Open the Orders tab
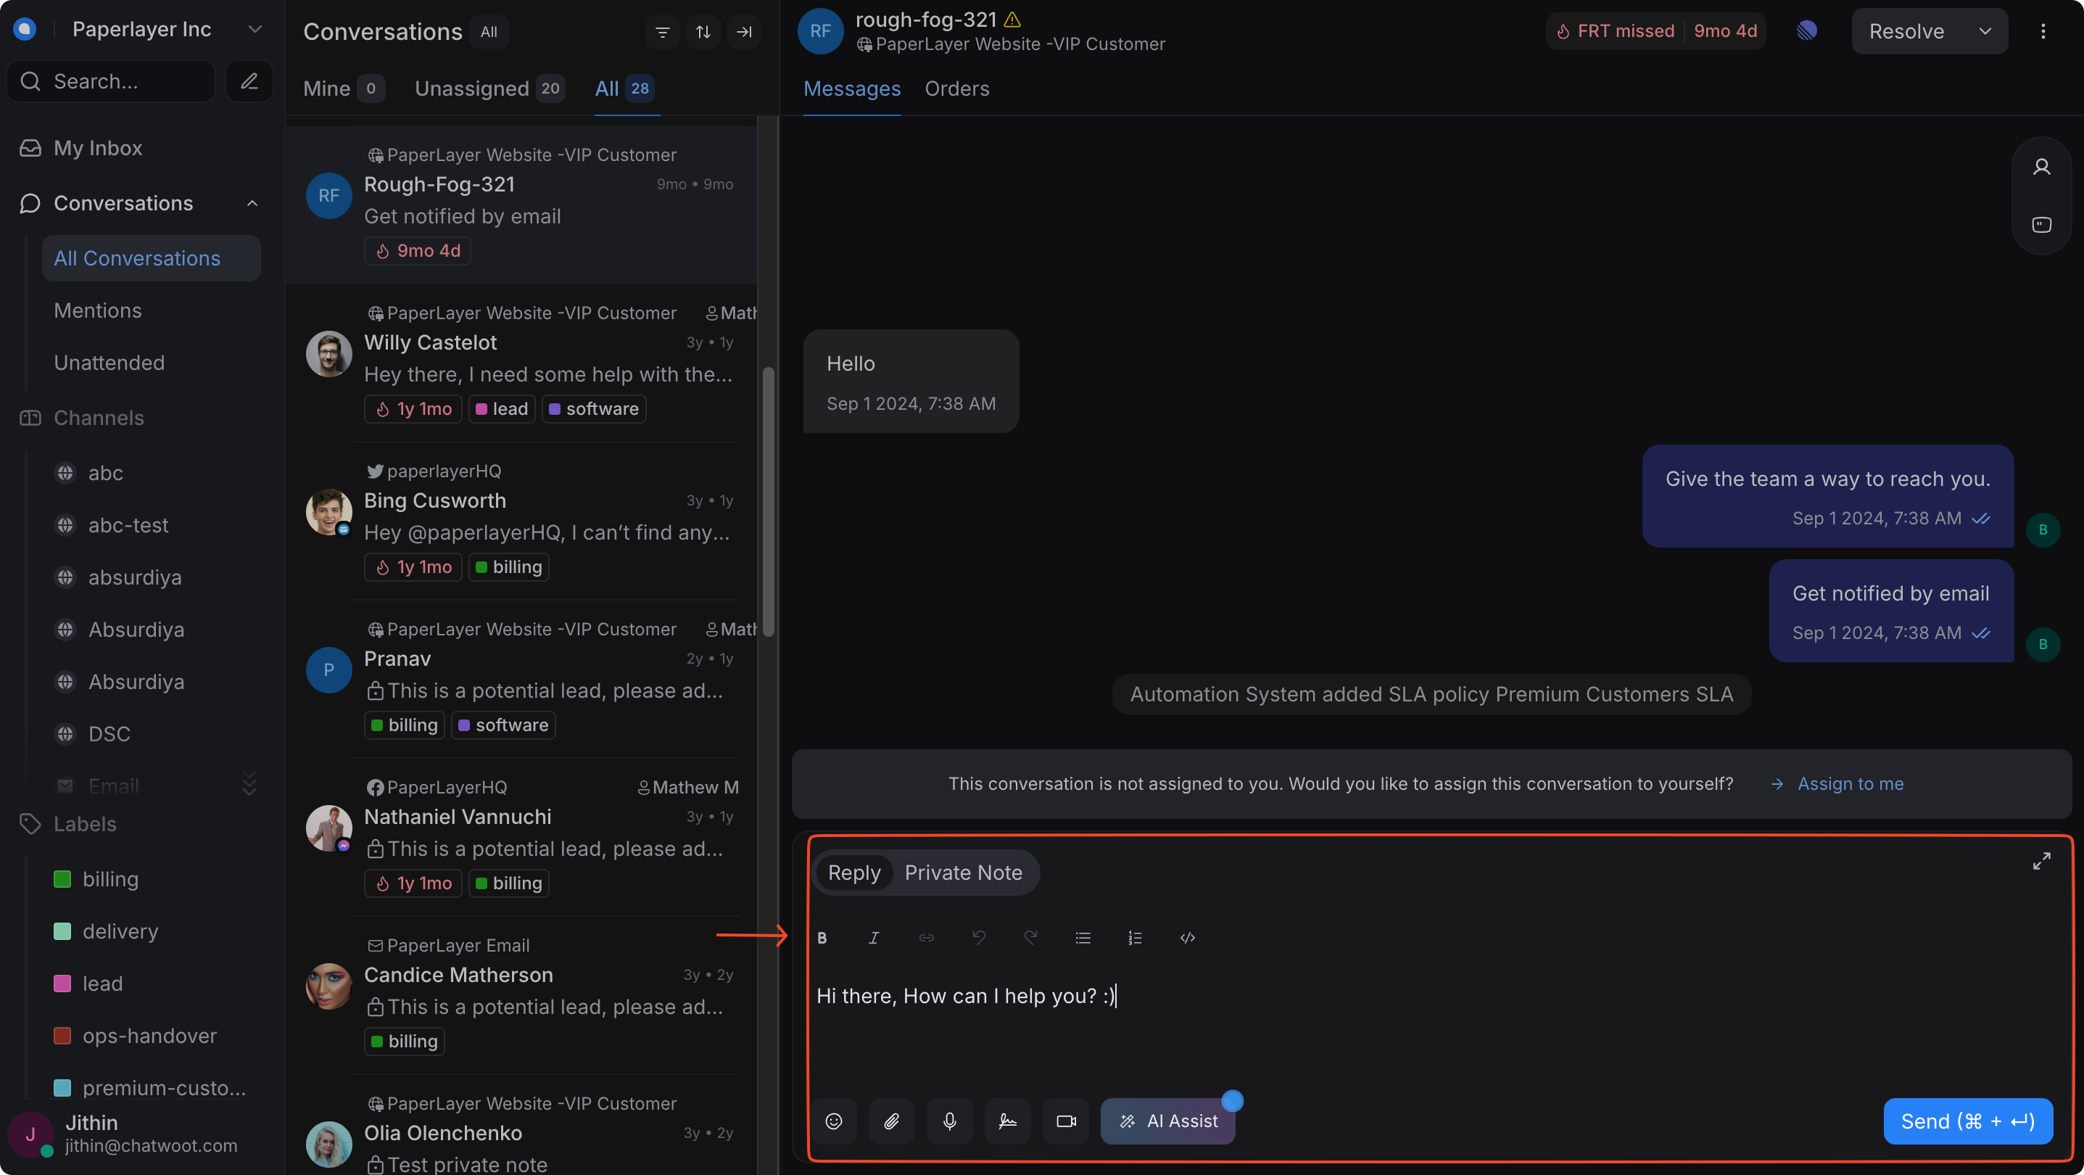2084x1175 pixels. [957, 89]
